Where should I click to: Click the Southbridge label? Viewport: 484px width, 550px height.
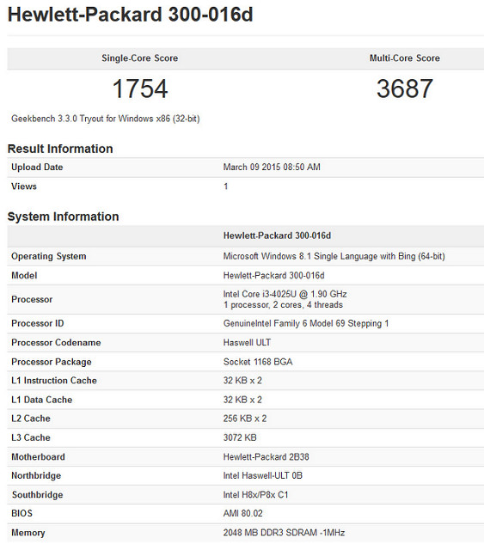[x=37, y=495]
